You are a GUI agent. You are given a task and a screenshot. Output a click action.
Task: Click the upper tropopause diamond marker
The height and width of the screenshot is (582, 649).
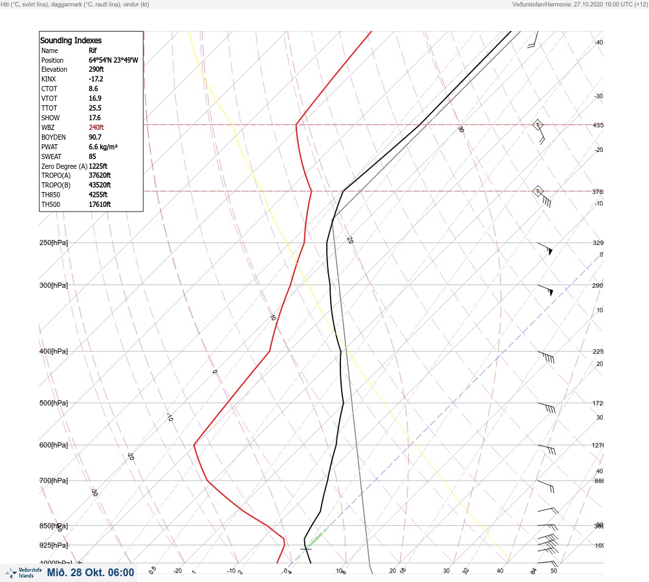(537, 125)
